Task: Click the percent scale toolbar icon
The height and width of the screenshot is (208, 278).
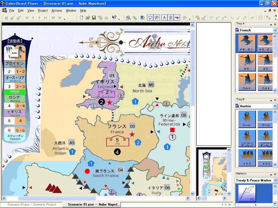Action: point(135,18)
